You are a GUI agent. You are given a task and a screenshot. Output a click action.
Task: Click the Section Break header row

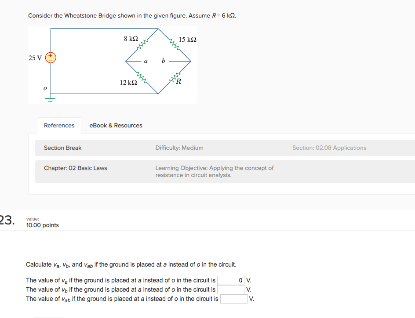pyautogui.click(x=62, y=148)
